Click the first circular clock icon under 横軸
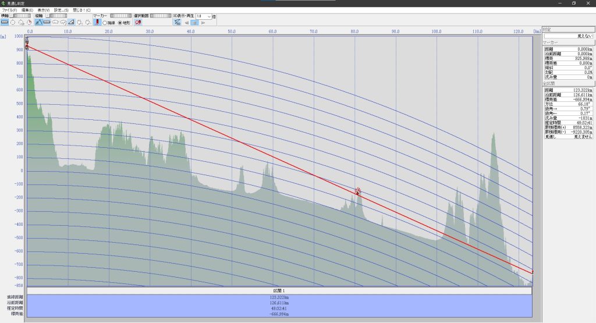The image size is (596, 323). [13, 23]
